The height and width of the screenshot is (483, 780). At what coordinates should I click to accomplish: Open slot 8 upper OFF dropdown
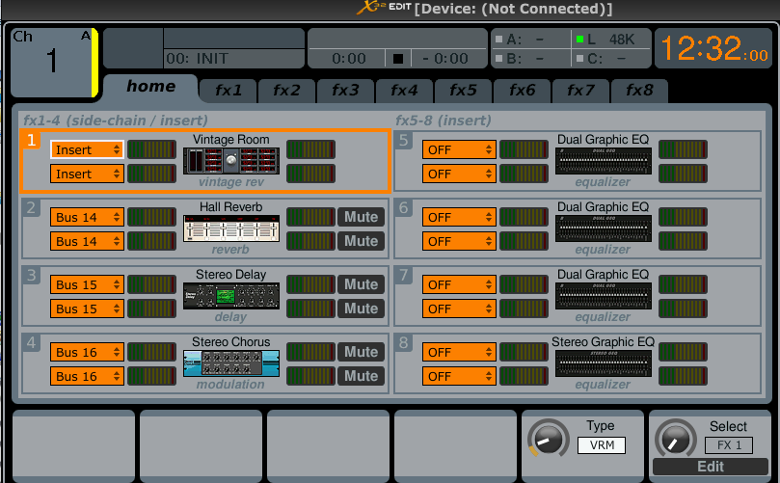click(459, 352)
